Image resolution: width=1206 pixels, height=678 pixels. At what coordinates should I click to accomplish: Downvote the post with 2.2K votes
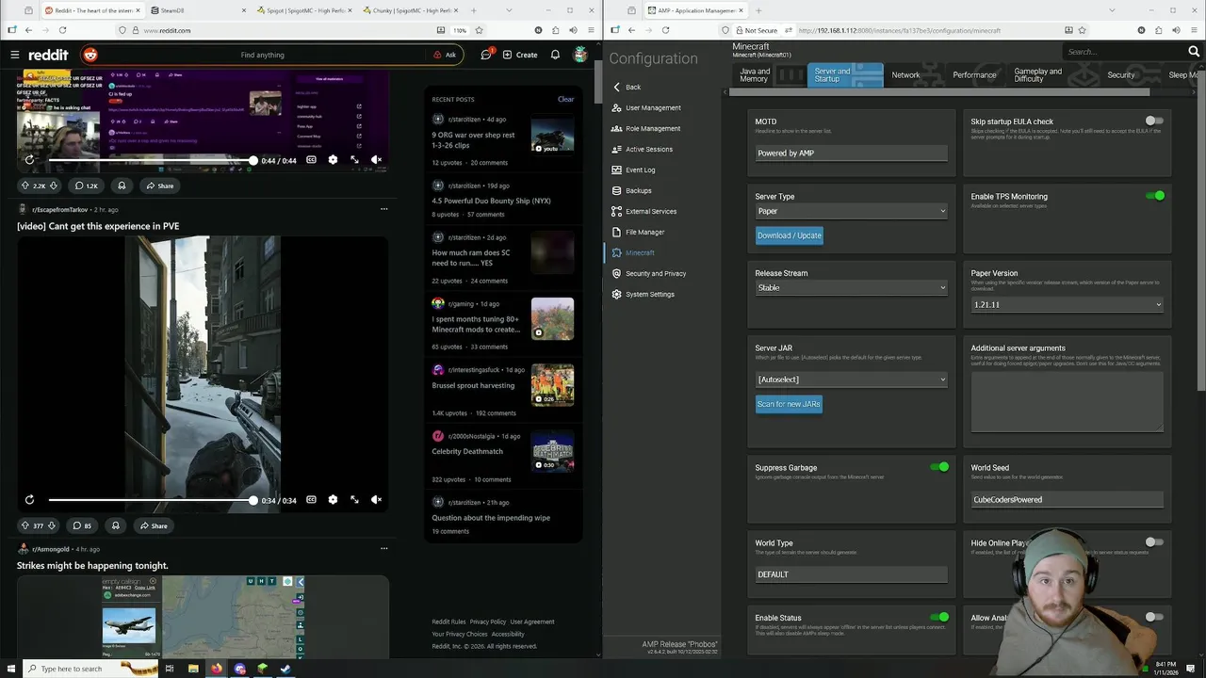[53, 186]
